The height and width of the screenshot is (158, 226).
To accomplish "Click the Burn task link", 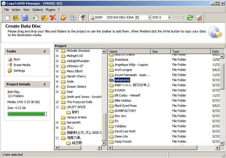I will (x=17, y=59).
